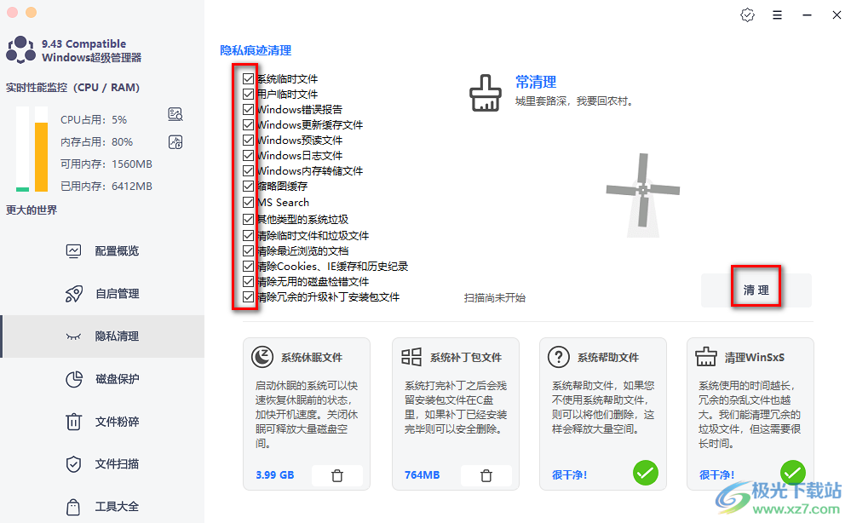Uncheck the 系统临时文件 checkbox
The height and width of the screenshot is (523, 851).
pyautogui.click(x=248, y=78)
